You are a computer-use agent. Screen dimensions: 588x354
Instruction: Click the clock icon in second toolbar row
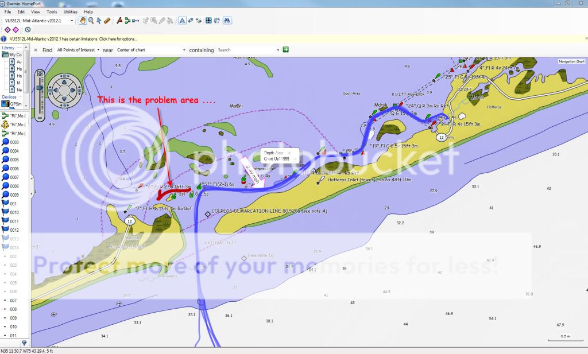[28, 30]
